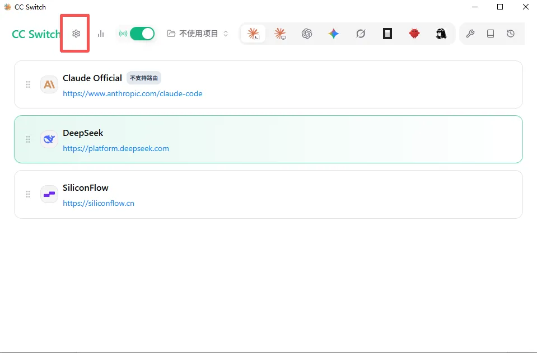Image resolution: width=537 pixels, height=353 pixels.
Task: Grab the SiliconFlow drag handle
Action: click(x=28, y=194)
